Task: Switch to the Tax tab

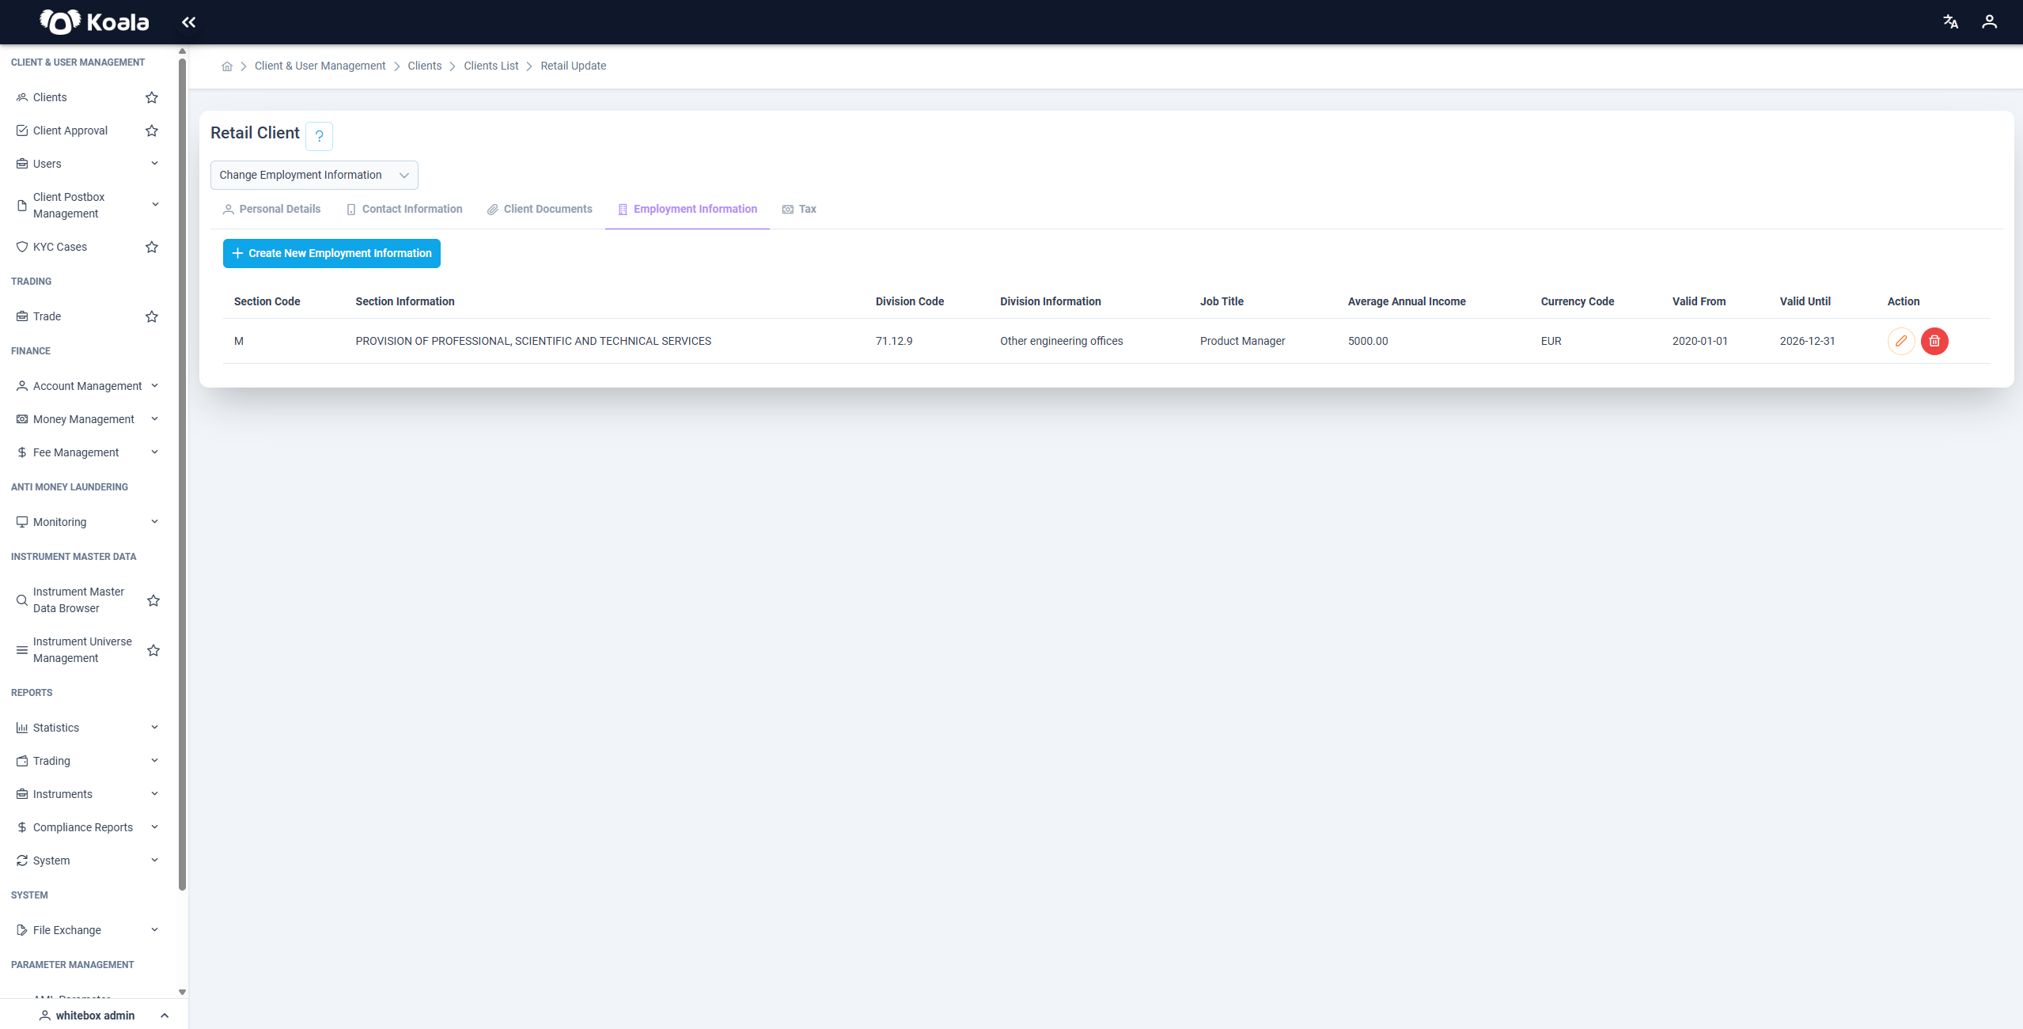Action: click(799, 210)
